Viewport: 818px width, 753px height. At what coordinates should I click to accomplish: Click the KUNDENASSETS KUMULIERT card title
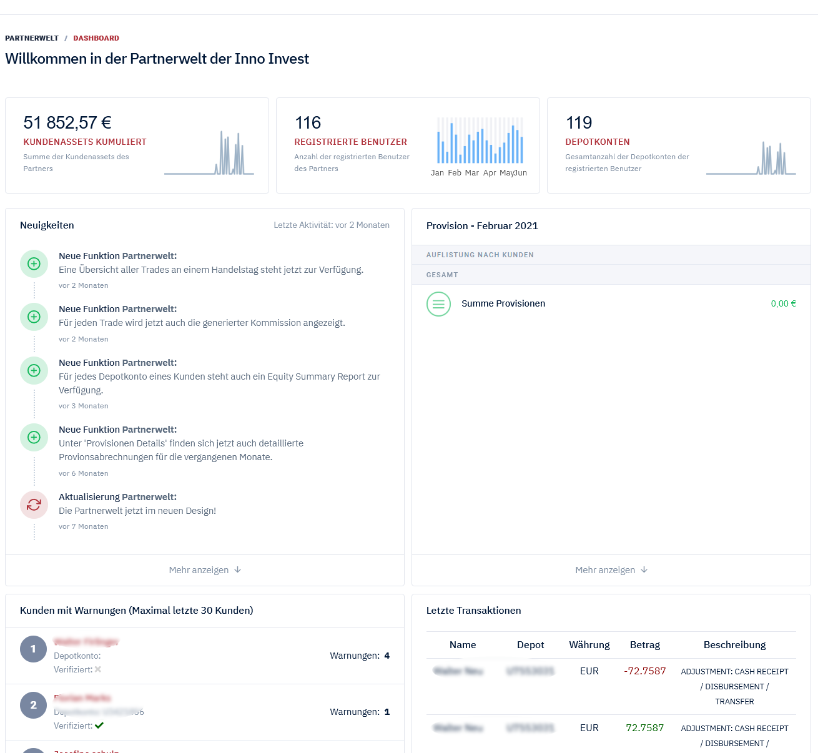point(85,142)
